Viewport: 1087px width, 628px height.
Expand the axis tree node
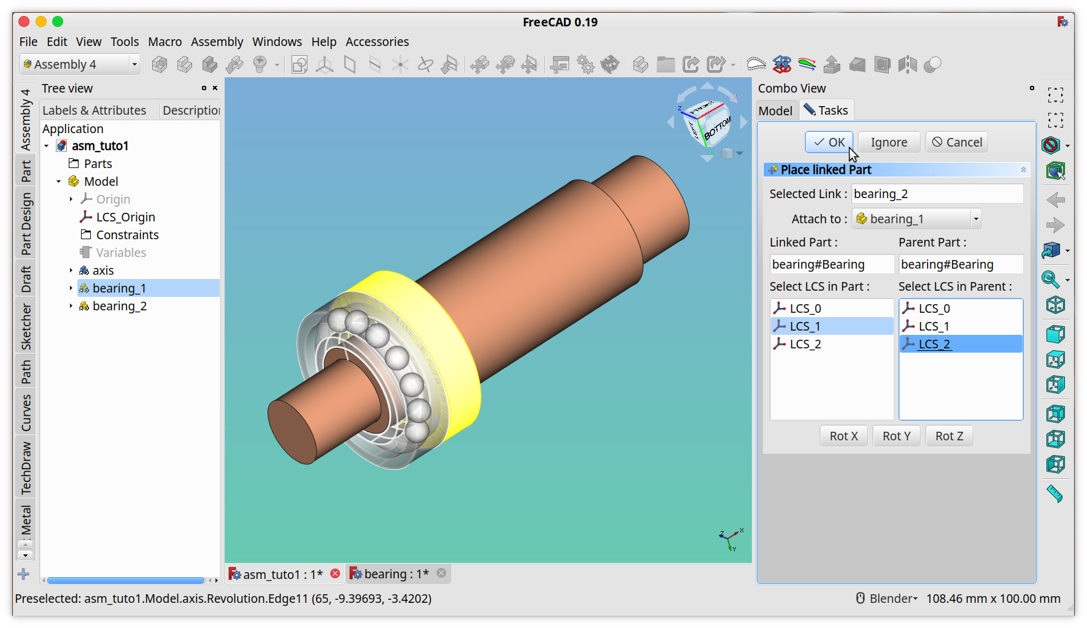coord(71,270)
